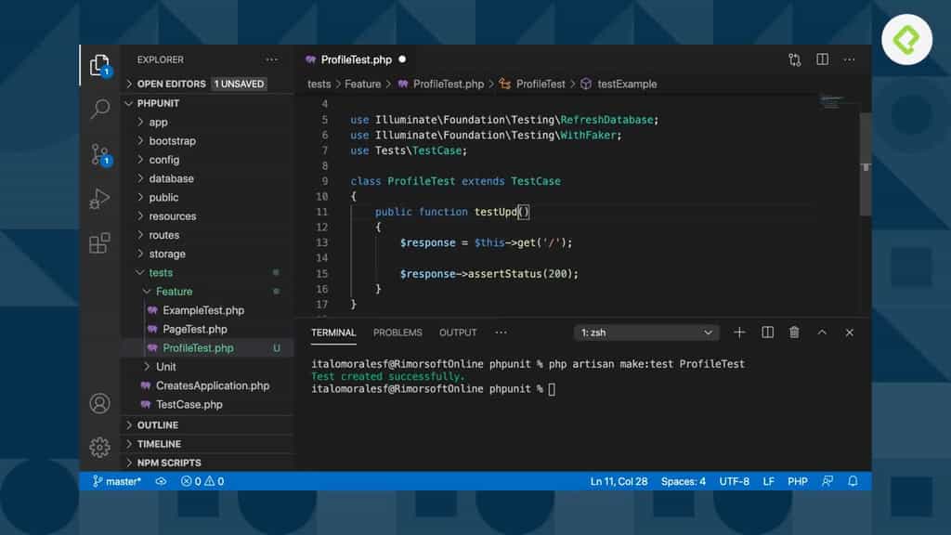Create a new terminal with the plus icon

739,332
